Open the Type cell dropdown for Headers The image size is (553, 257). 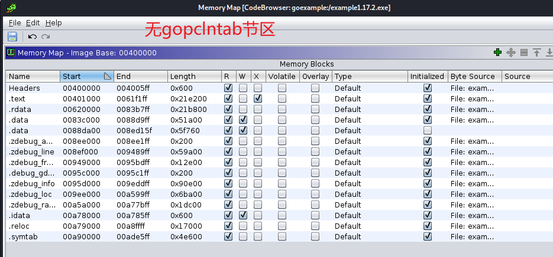tap(369, 88)
